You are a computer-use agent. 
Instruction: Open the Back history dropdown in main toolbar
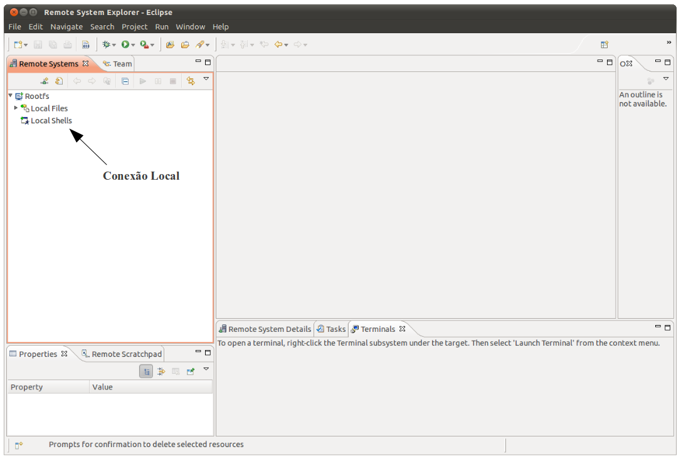(286, 45)
